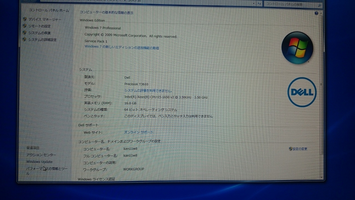The width and height of the screenshot is (355, 200).
Task: Open Action Center from the sidebar
Action: point(41,155)
